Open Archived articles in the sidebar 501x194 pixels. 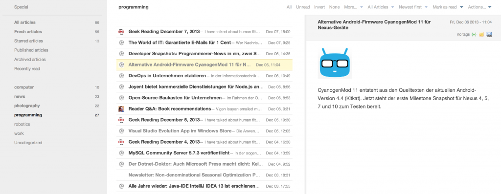(30, 59)
